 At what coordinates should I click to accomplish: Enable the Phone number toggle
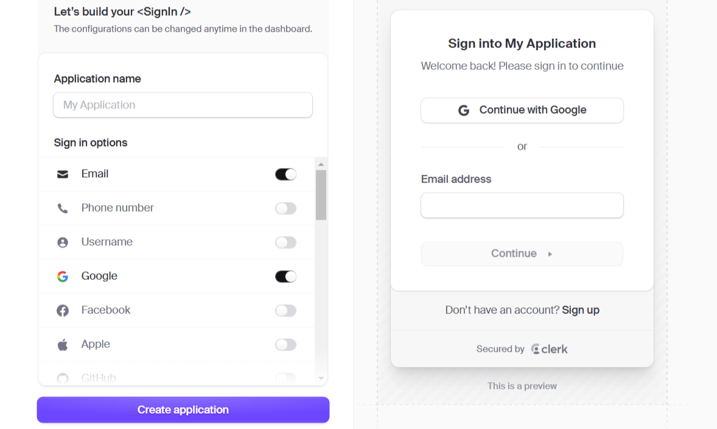(x=285, y=209)
